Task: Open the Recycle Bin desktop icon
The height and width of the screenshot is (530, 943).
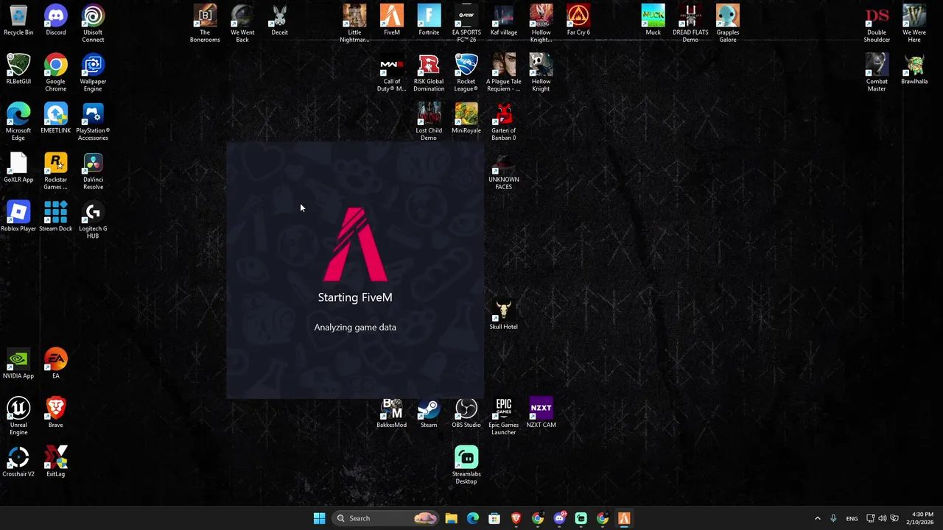Action: pyautogui.click(x=18, y=21)
